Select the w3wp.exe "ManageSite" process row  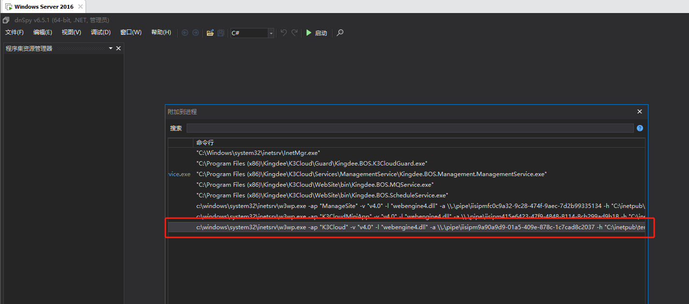407,206
